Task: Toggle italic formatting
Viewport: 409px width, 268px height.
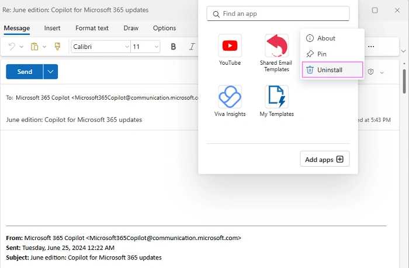Action: coord(192,47)
